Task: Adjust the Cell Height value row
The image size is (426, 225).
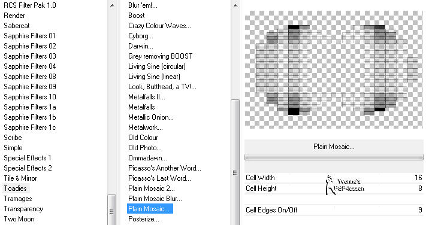Action: click(334, 188)
